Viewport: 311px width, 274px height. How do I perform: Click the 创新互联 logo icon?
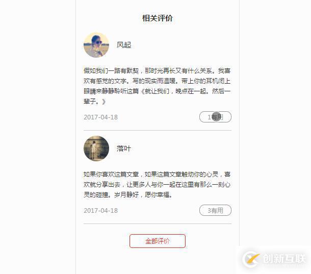click(251, 259)
